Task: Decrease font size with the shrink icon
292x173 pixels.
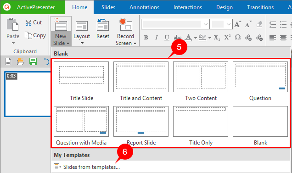Action: point(248,24)
